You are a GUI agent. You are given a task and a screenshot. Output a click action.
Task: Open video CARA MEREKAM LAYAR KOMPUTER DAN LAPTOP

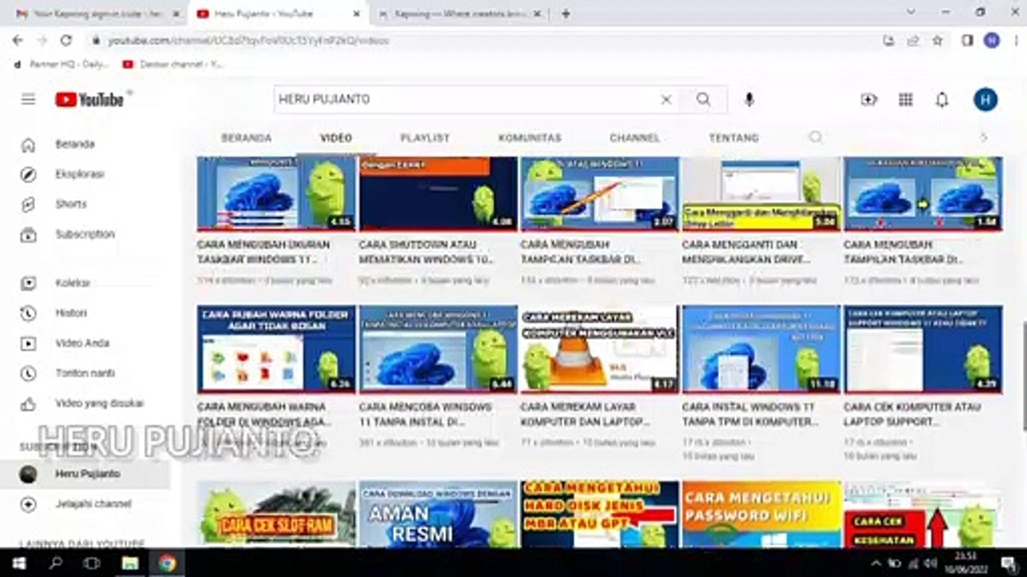(x=586, y=414)
